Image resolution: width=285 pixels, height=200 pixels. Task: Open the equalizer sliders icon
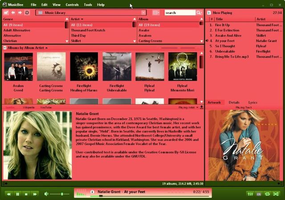pos(250,194)
